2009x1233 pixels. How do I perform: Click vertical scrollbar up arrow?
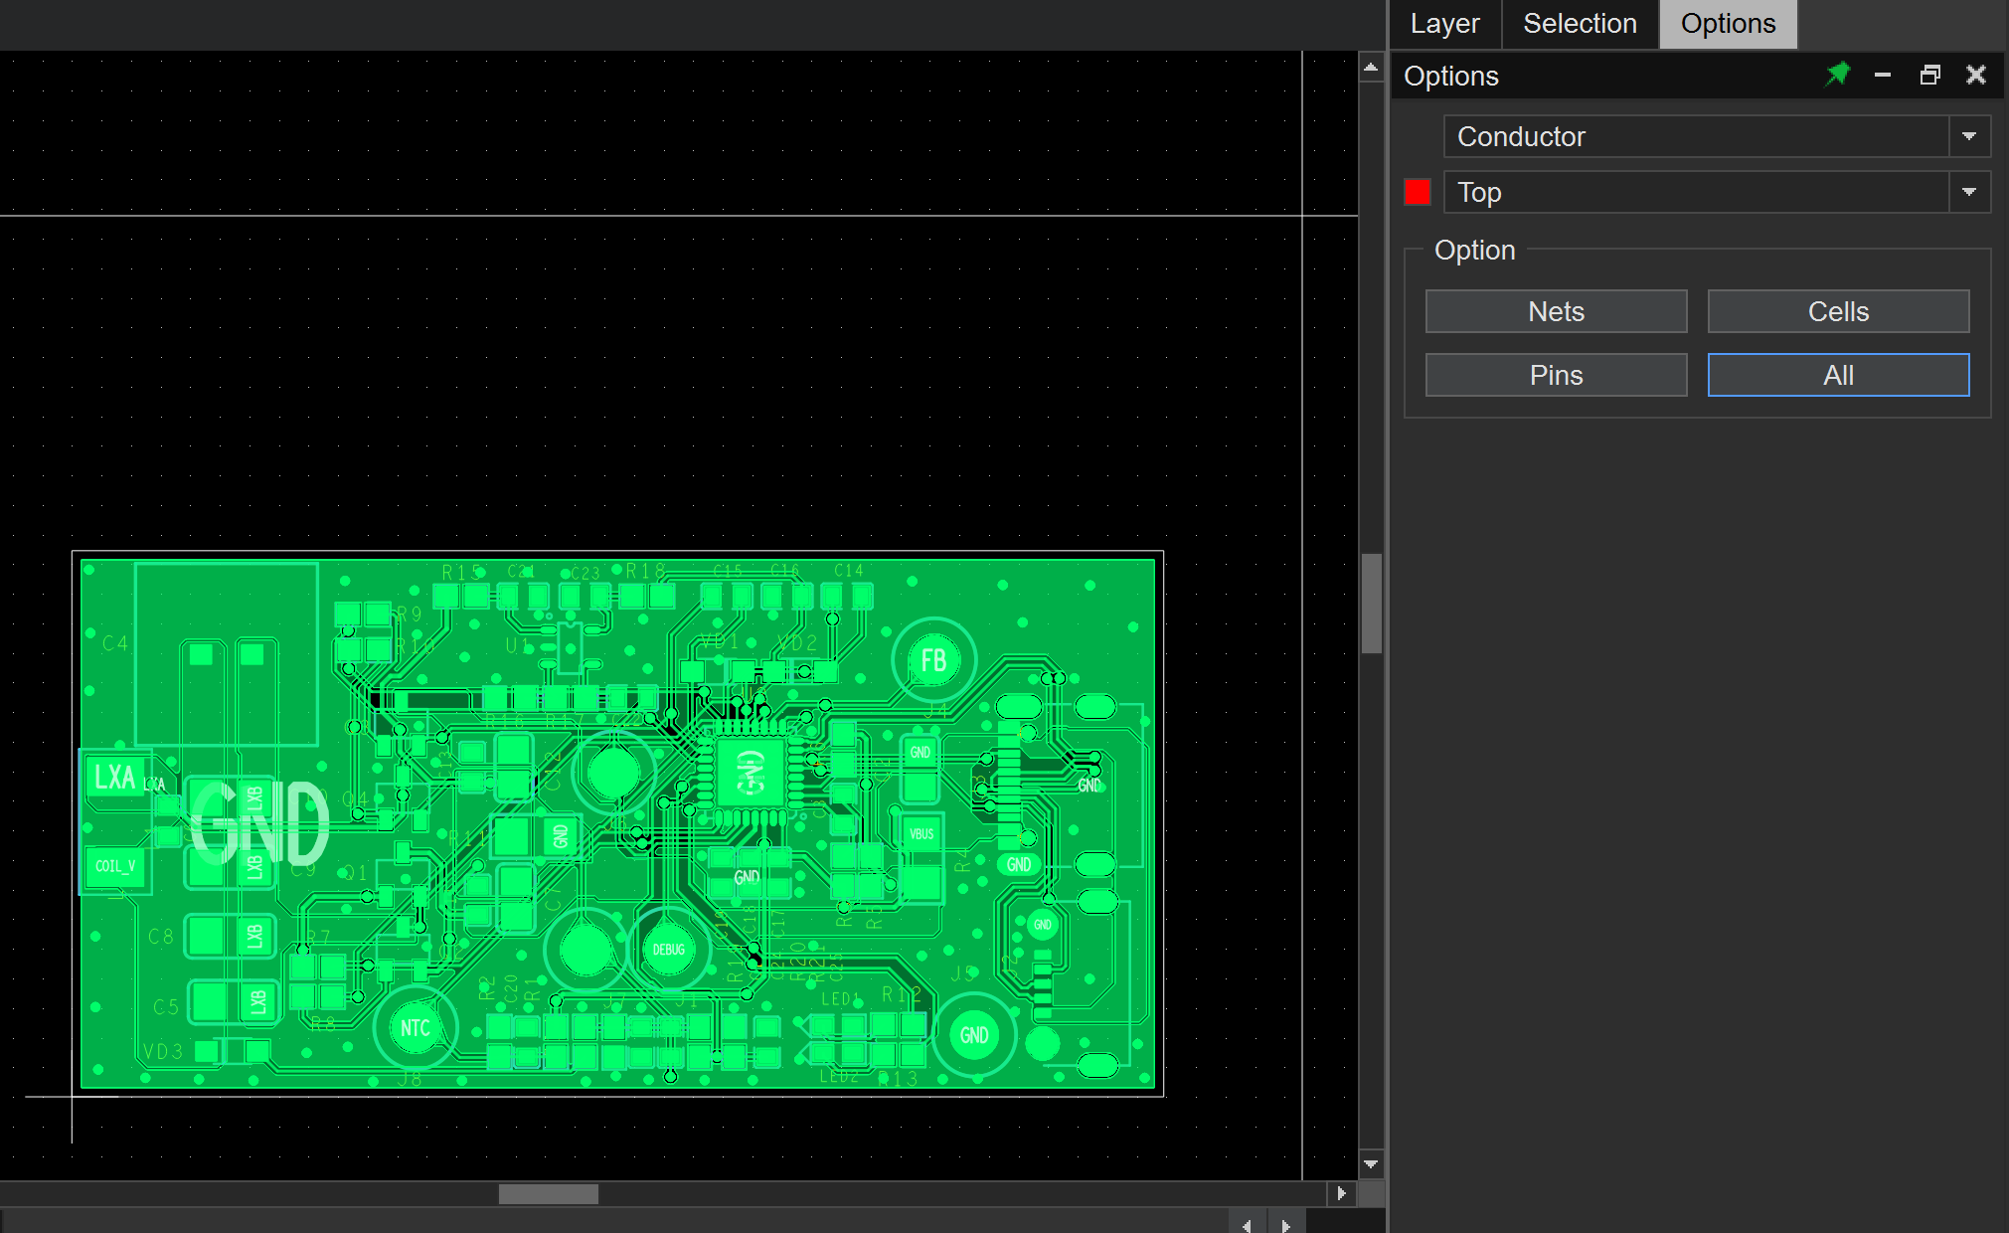click(x=1371, y=68)
